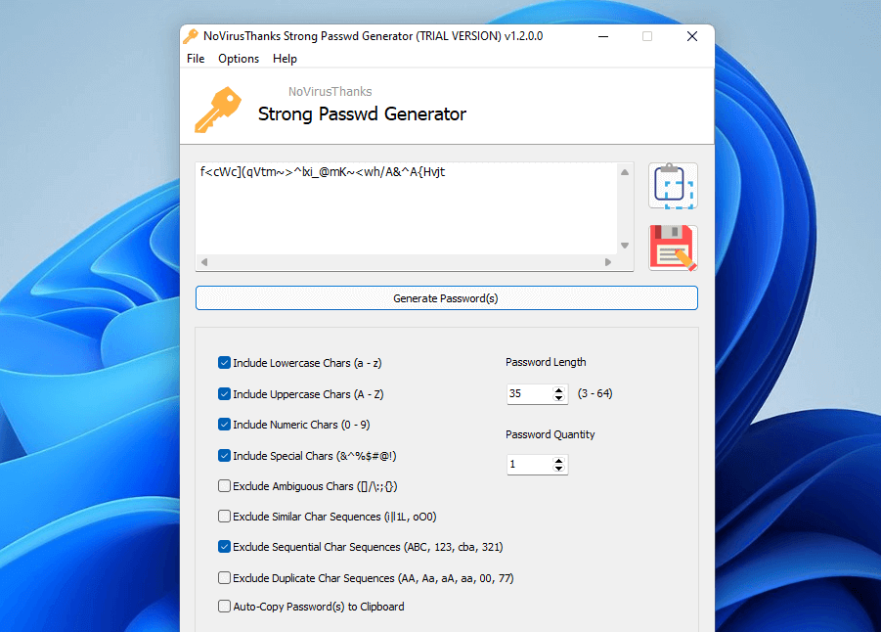Uncheck Include Numeric Chars option
Screen dimensions: 881x632
(224, 424)
